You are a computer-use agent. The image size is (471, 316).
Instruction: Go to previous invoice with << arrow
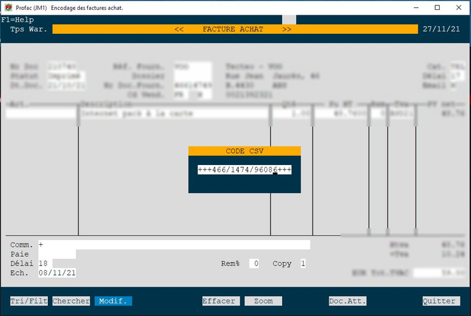(x=178, y=29)
